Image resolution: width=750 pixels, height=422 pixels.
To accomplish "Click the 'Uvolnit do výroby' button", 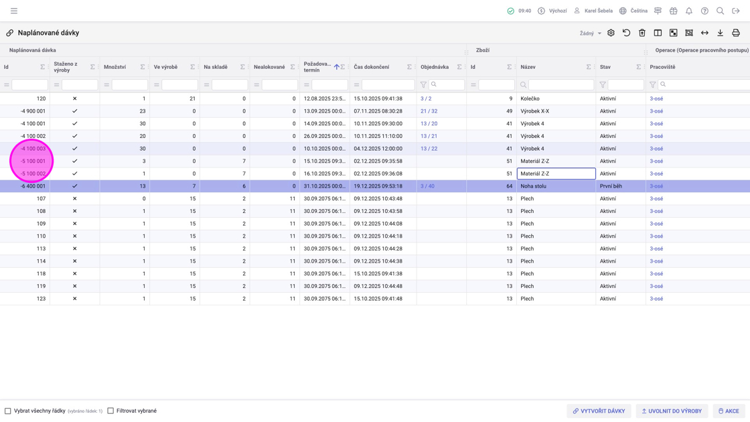I will click(x=671, y=411).
